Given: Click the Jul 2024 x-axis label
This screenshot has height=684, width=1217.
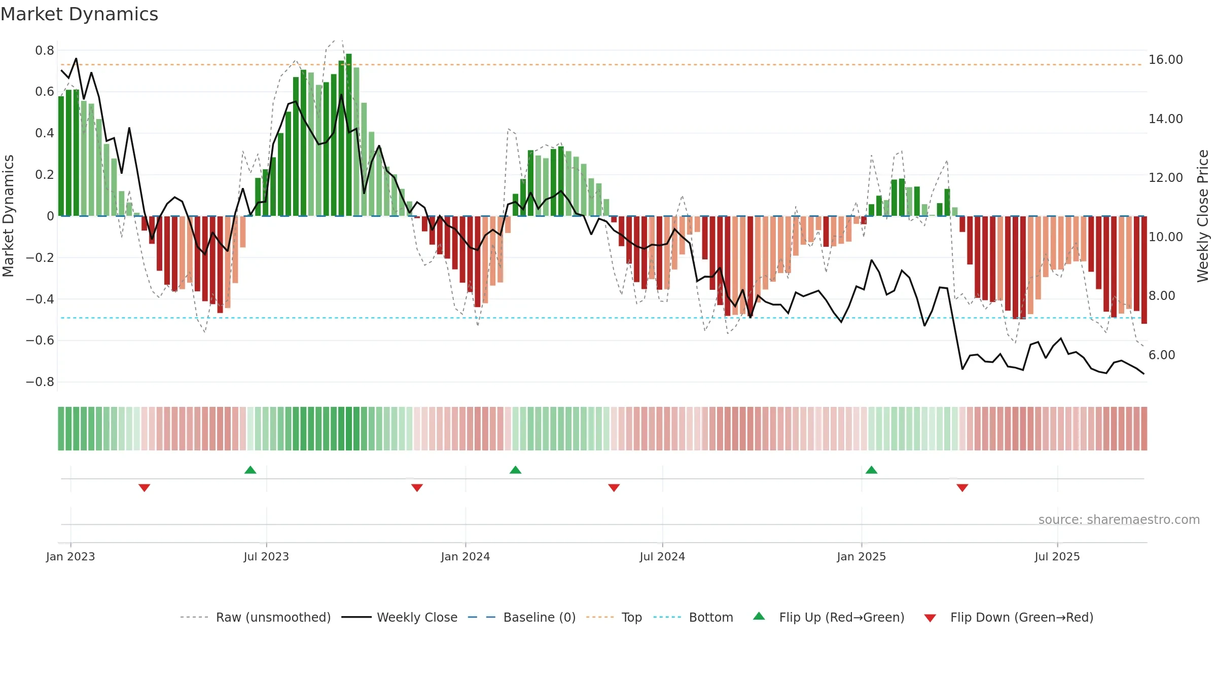Looking at the screenshot, I should point(662,556).
